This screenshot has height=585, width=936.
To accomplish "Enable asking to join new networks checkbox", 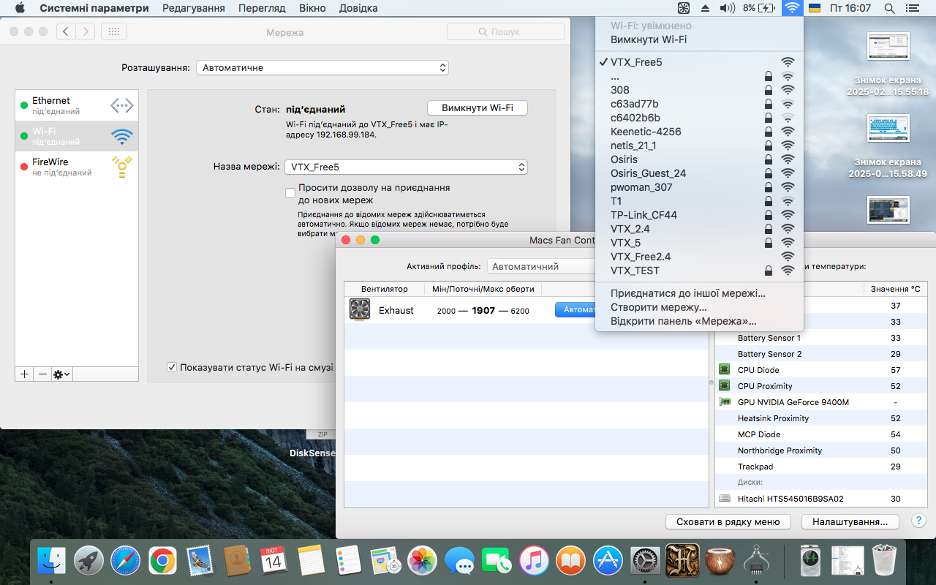I will [x=290, y=193].
